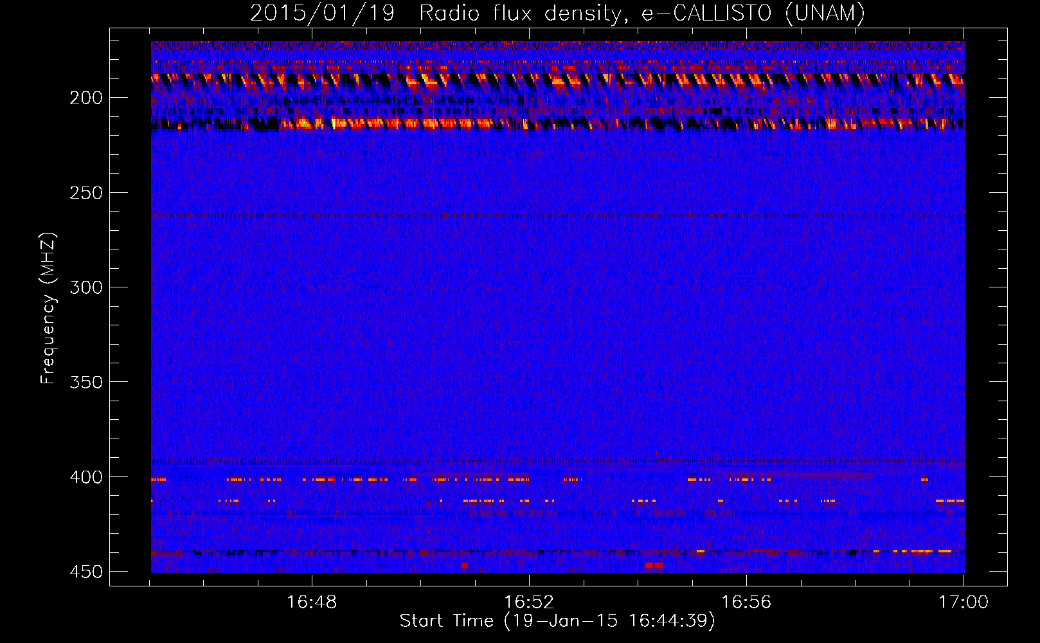This screenshot has width=1040, height=643.
Task: Click the 250 frequency tick label
Action: (x=86, y=193)
